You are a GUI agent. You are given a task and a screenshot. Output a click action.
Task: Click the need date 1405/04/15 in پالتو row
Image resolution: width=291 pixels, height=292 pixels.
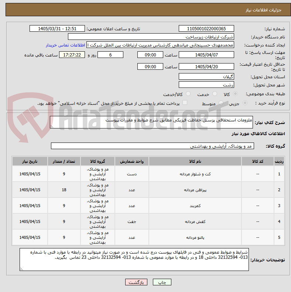30,237
